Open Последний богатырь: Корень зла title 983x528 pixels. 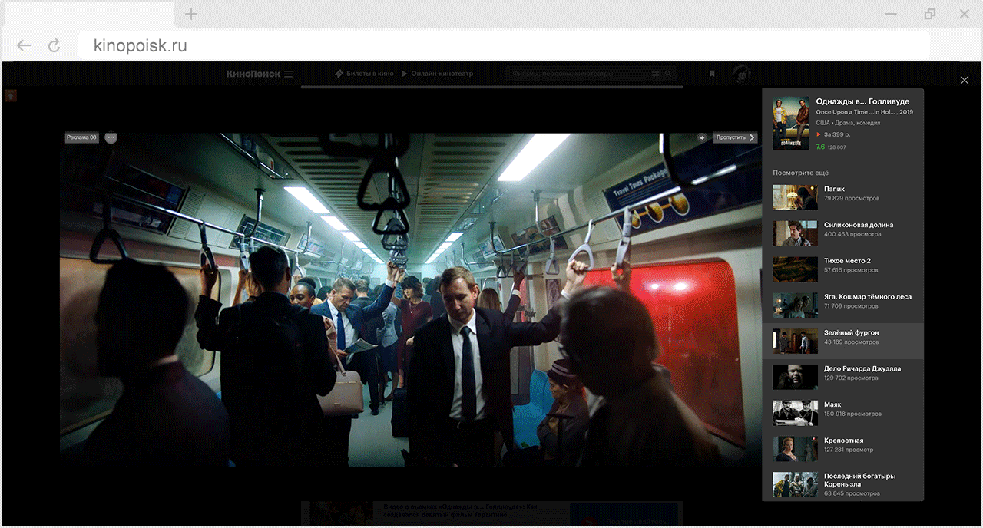tap(859, 480)
